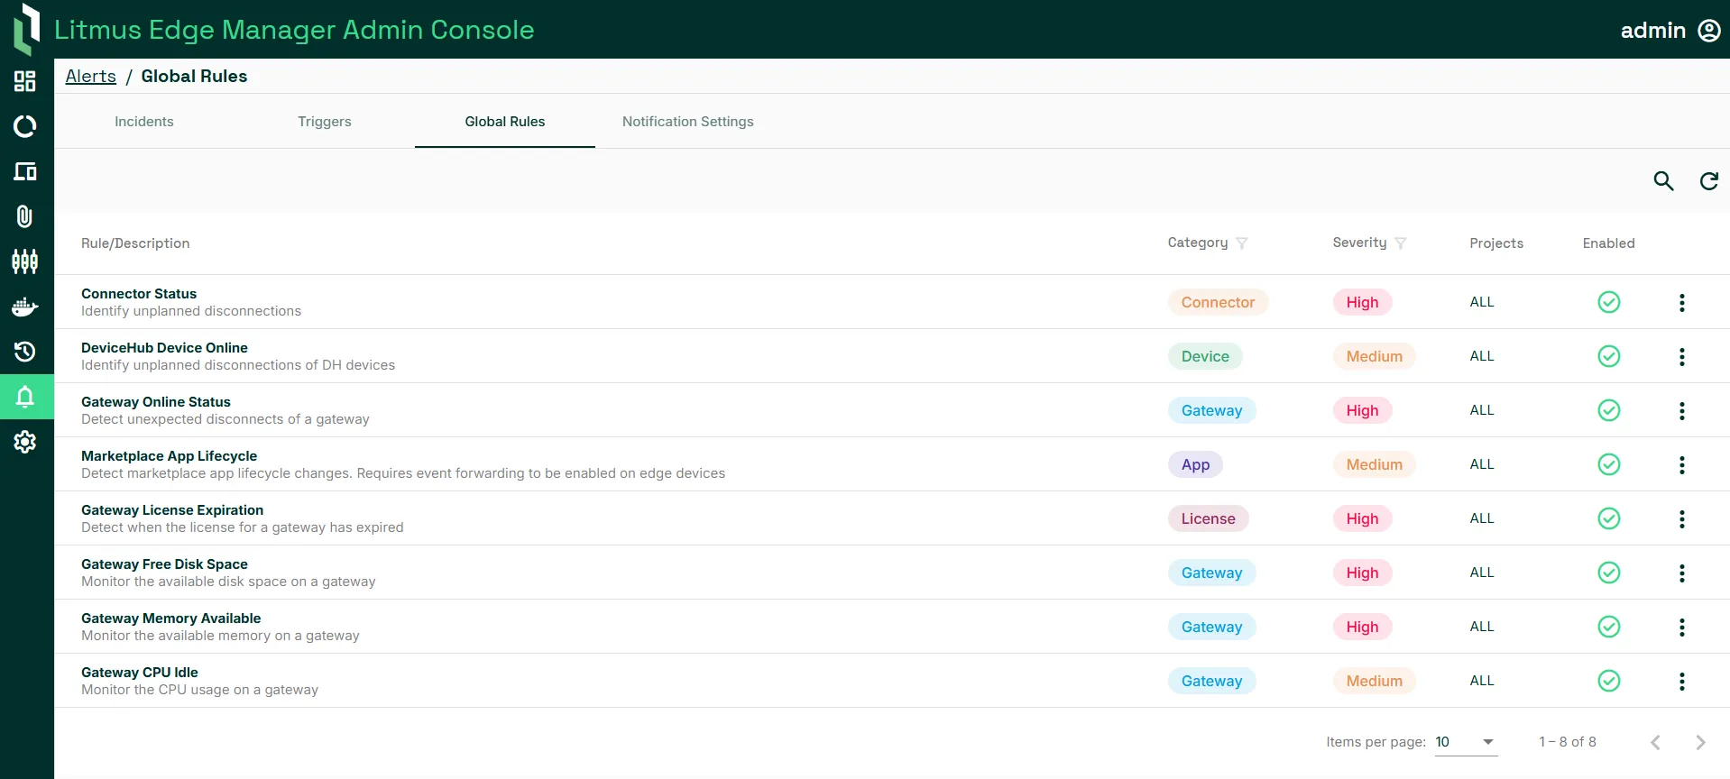Open more options for Marketplace App Lifecycle
Screen dimensions: 1730x779
1682,465
